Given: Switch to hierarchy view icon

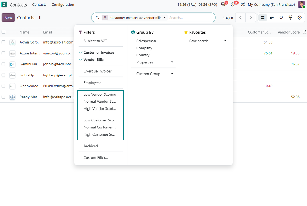Looking at the screenshot, I should (290, 18).
